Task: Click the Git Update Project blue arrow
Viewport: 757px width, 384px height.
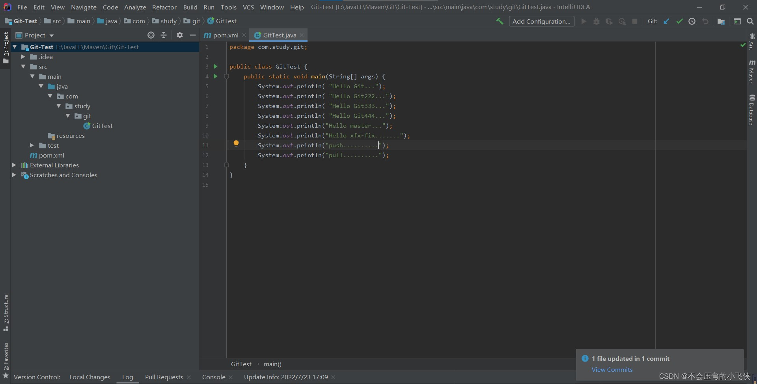Action: click(x=666, y=21)
